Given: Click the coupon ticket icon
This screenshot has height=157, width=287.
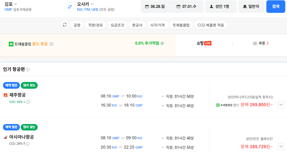Looking at the screenshot, I should coord(255,43).
